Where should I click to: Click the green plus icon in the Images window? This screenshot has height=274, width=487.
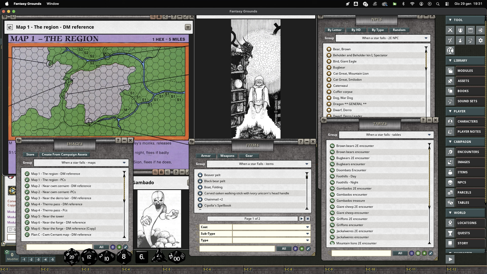tap(119, 247)
